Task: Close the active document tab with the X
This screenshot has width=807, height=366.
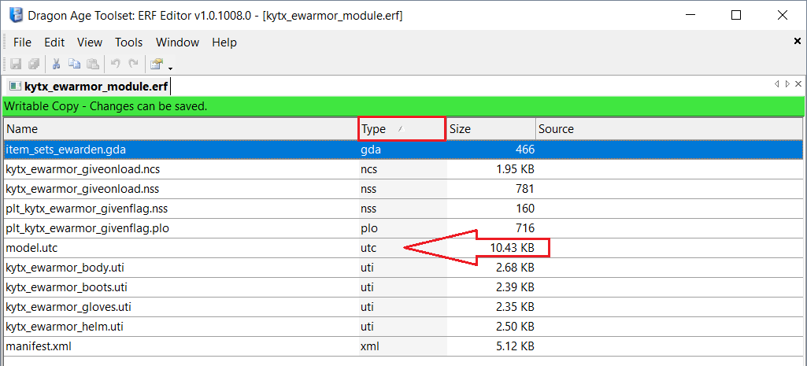Action: [x=798, y=84]
